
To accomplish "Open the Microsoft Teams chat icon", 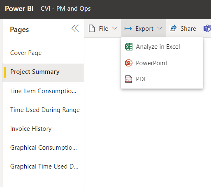I will (x=207, y=28).
